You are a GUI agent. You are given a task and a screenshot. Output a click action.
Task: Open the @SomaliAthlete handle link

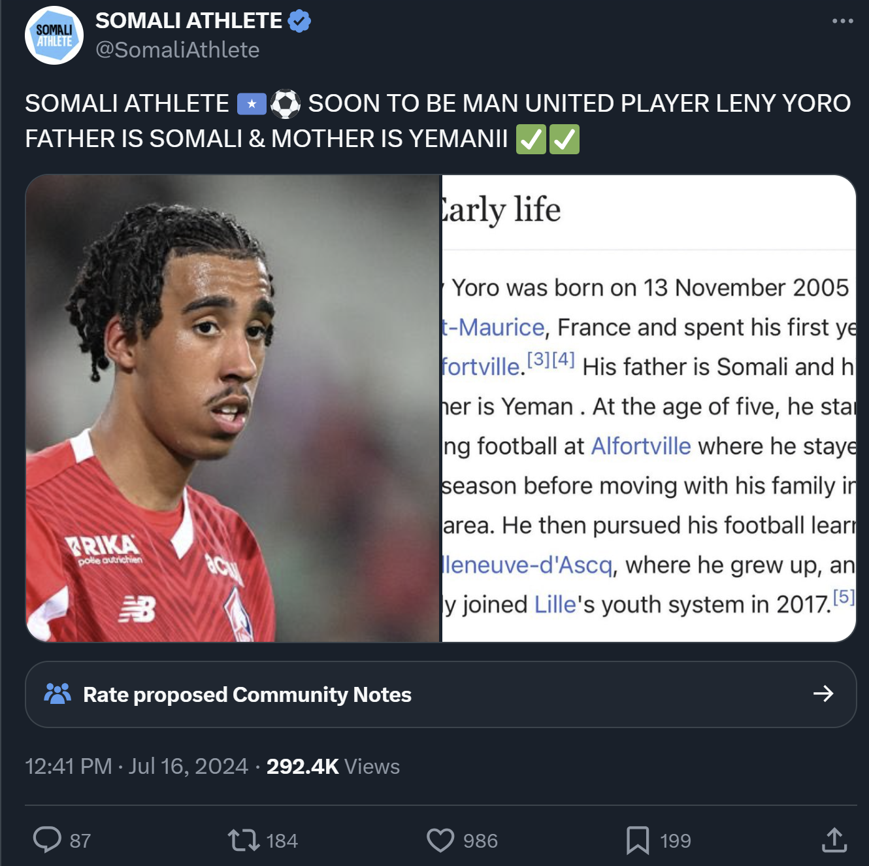[x=177, y=50]
